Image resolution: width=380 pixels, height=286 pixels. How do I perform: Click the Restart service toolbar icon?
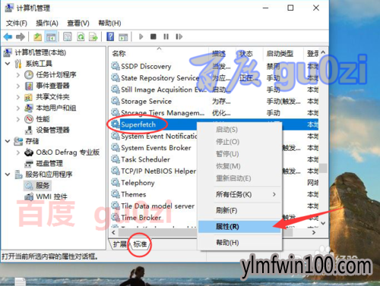179,37
